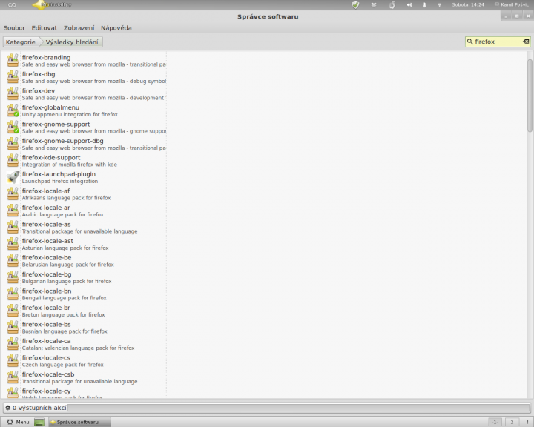Click the magnifier icon in search box
534x427 pixels.
click(469, 42)
